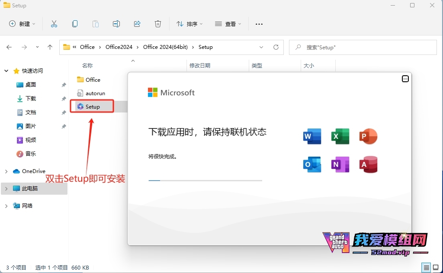The image size is (443, 273).
Task: Open recent locations chevron dropdown
Action: pyautogui.click(x=37, y=47)
